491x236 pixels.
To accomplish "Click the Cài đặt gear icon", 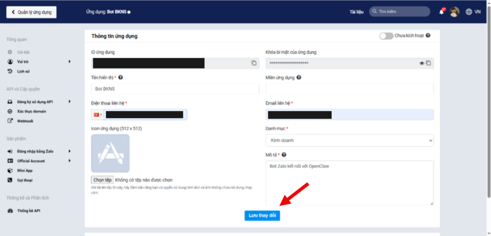I will click(x=10, y=52).
